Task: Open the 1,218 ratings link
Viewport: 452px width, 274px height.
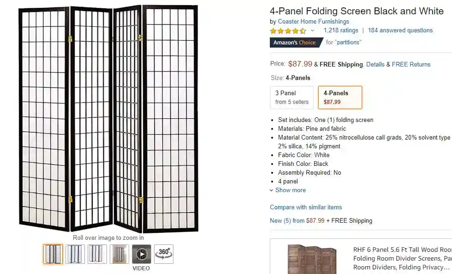Action: 341,30
